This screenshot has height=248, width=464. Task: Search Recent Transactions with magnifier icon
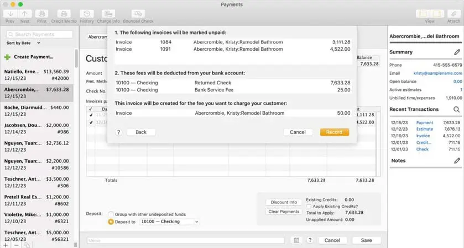point(457,110)
